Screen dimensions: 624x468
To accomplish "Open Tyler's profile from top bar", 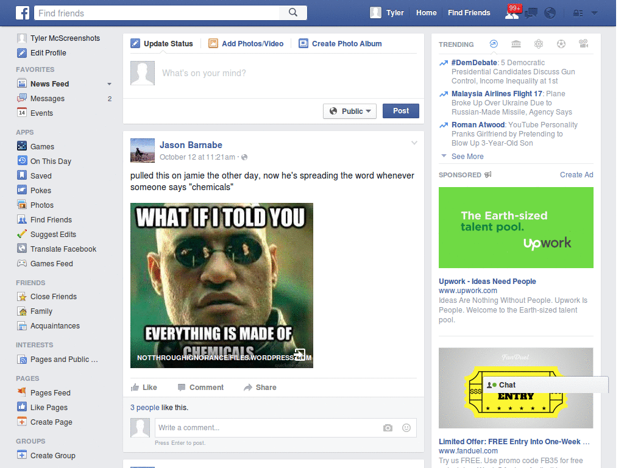I will (x=387, y=13).
